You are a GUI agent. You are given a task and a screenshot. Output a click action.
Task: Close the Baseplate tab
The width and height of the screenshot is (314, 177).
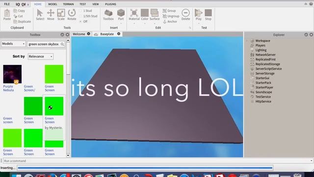(x=119, y=34)
